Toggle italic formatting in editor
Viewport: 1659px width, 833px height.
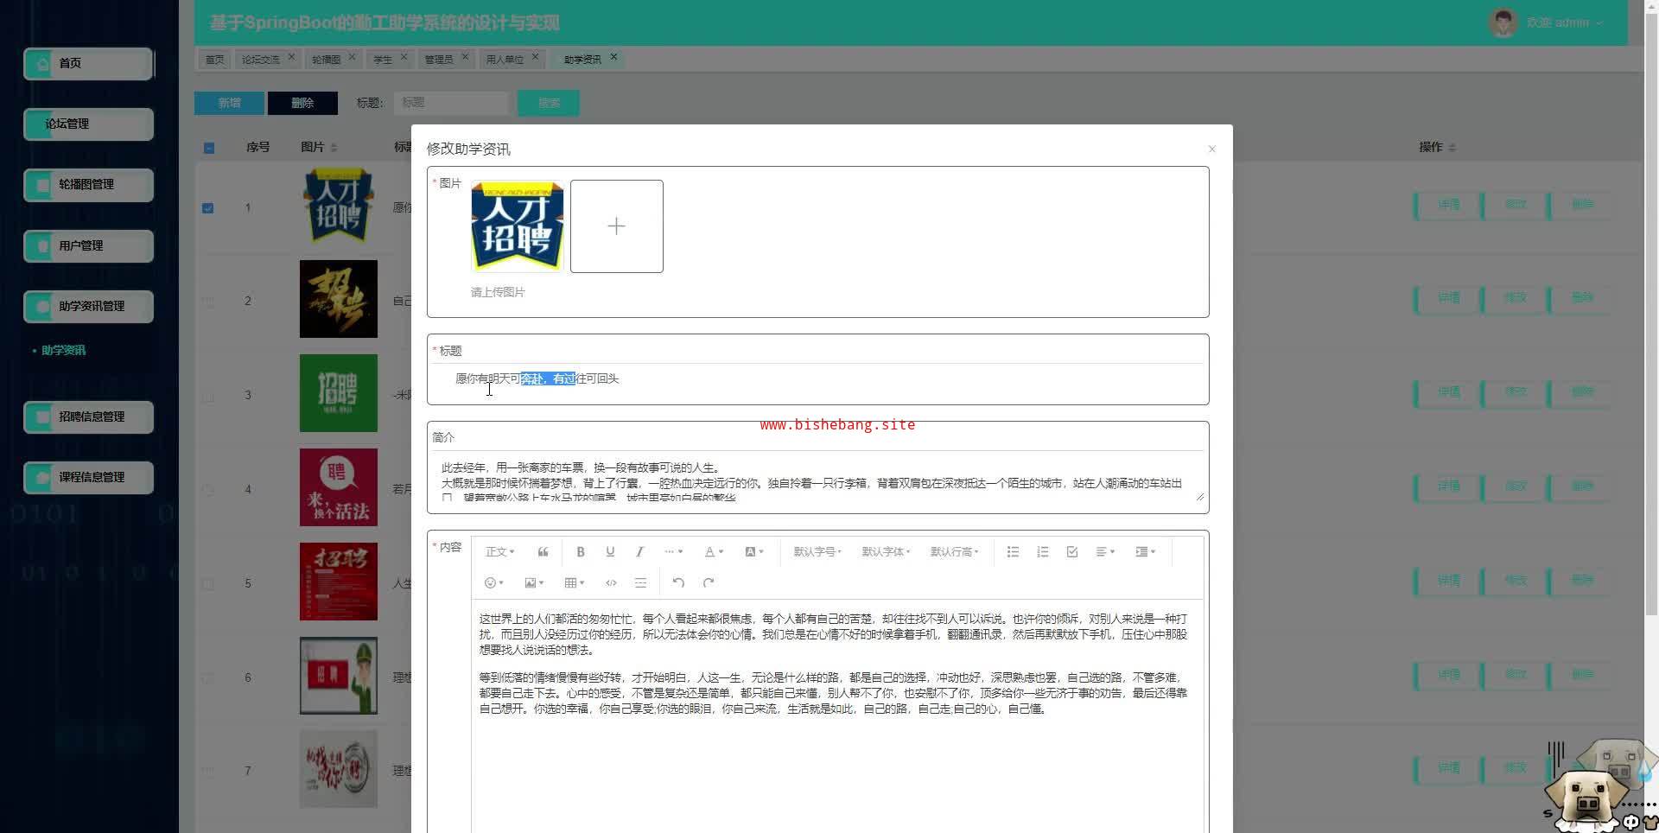pyautogui.click(x=639, y=552)
